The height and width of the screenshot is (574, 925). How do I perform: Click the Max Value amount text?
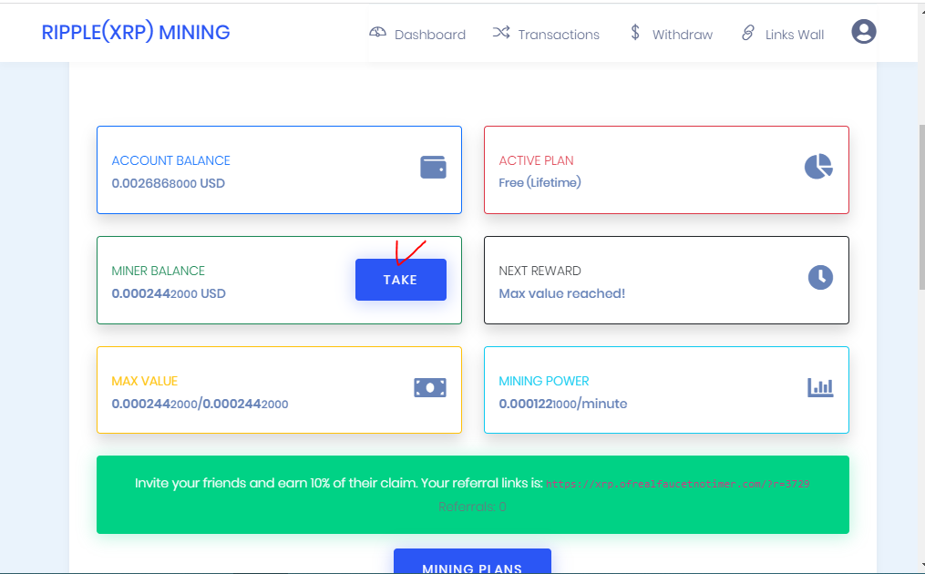pos(200,405)
